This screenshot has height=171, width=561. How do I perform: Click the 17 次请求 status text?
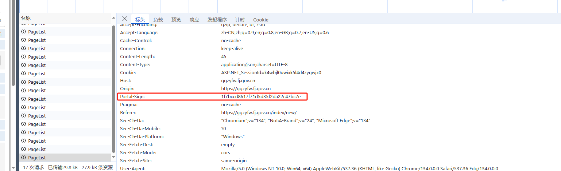click(x=34, y=167)
